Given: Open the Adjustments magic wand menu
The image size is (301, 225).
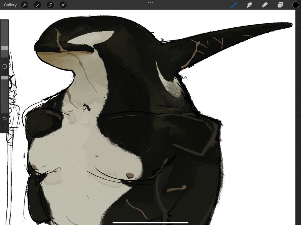Looking at the screenshot, I should pyautogui.click(x=37, y=5).
